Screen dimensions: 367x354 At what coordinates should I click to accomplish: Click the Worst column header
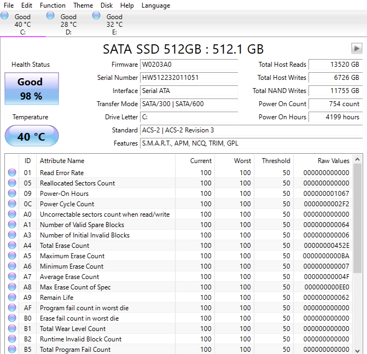(234, 161)
